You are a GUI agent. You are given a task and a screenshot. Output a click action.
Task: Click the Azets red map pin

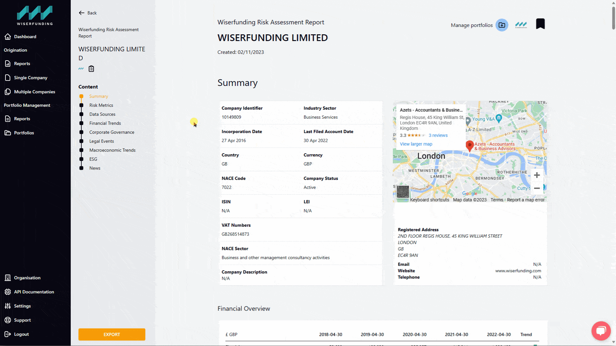point(470,146)
